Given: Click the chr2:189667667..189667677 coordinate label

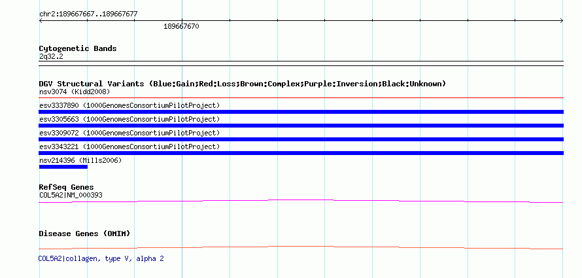Looking at the screenshot, I should coord(88,14).
